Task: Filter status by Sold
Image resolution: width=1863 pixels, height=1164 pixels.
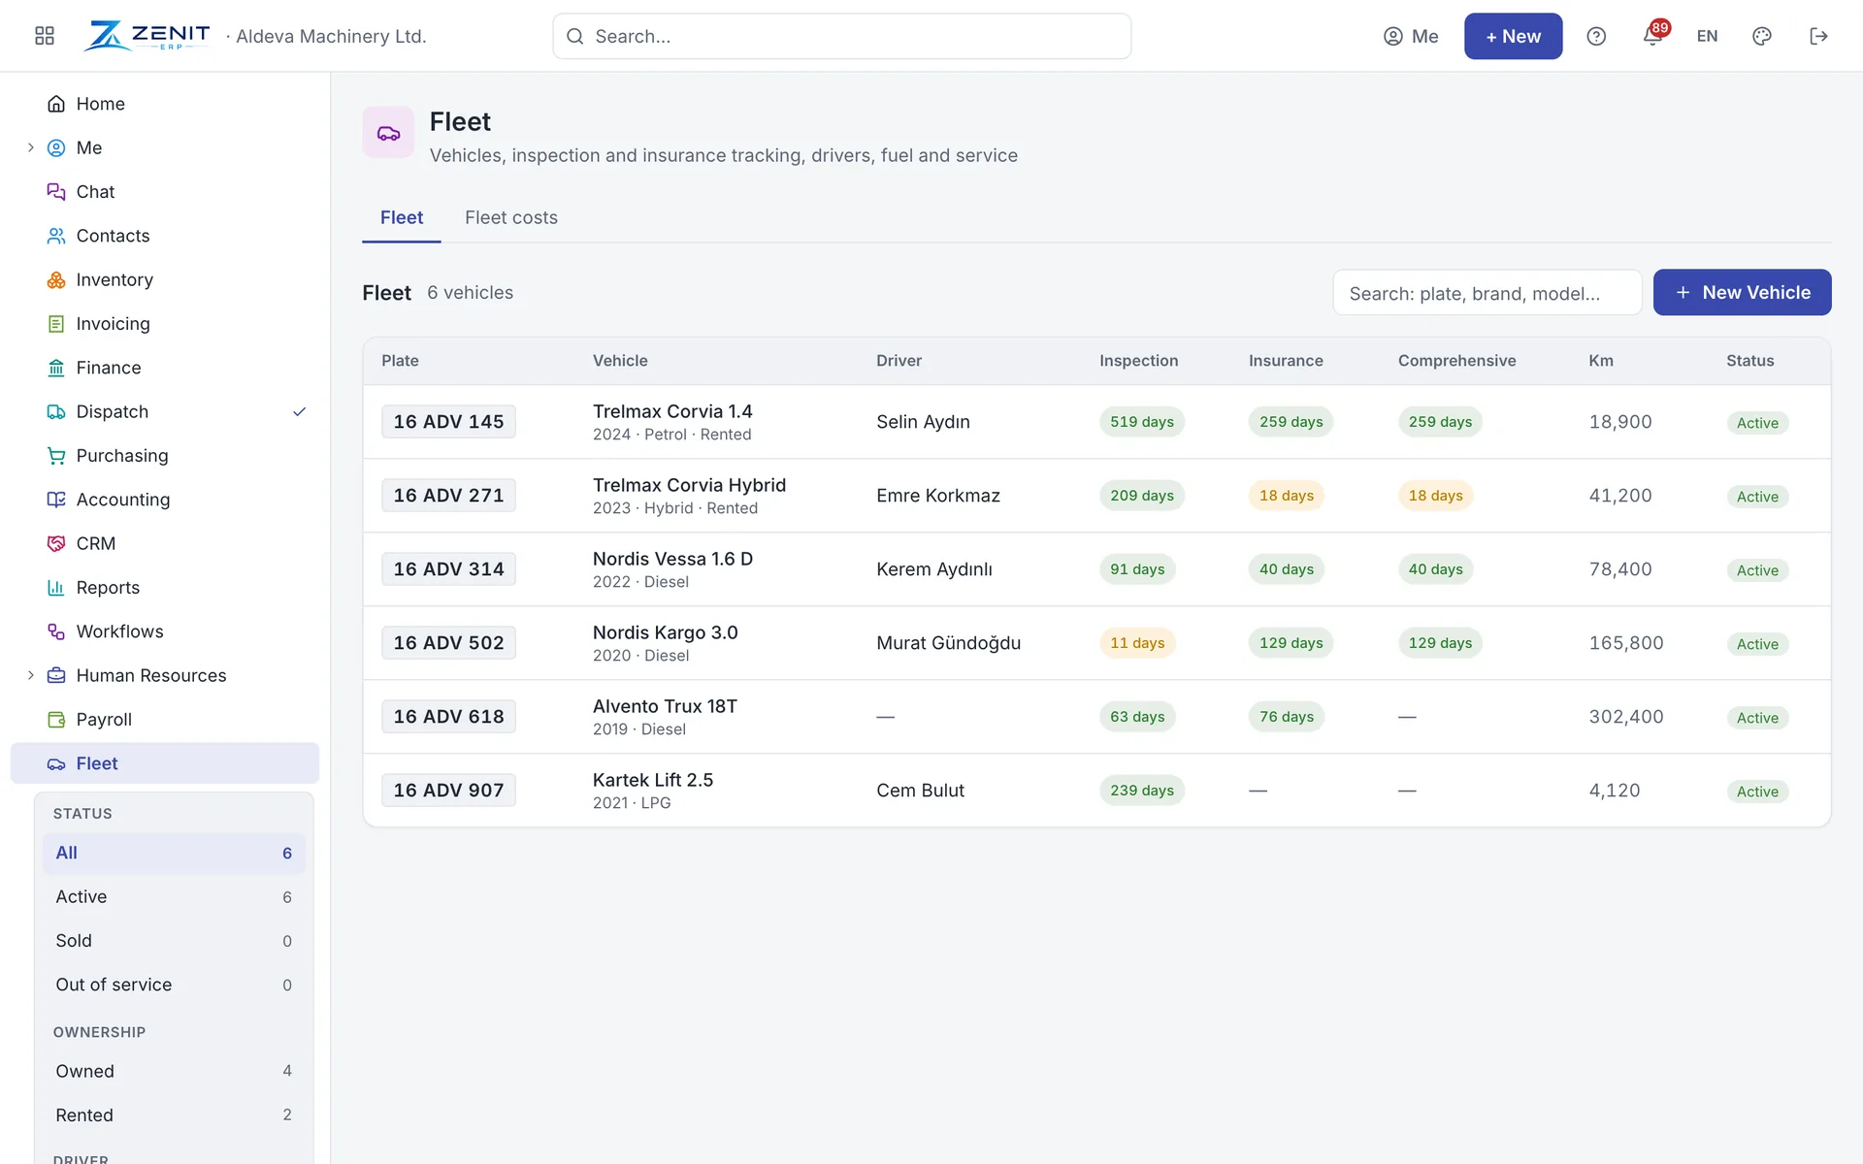Action: [x=174, y=941]
